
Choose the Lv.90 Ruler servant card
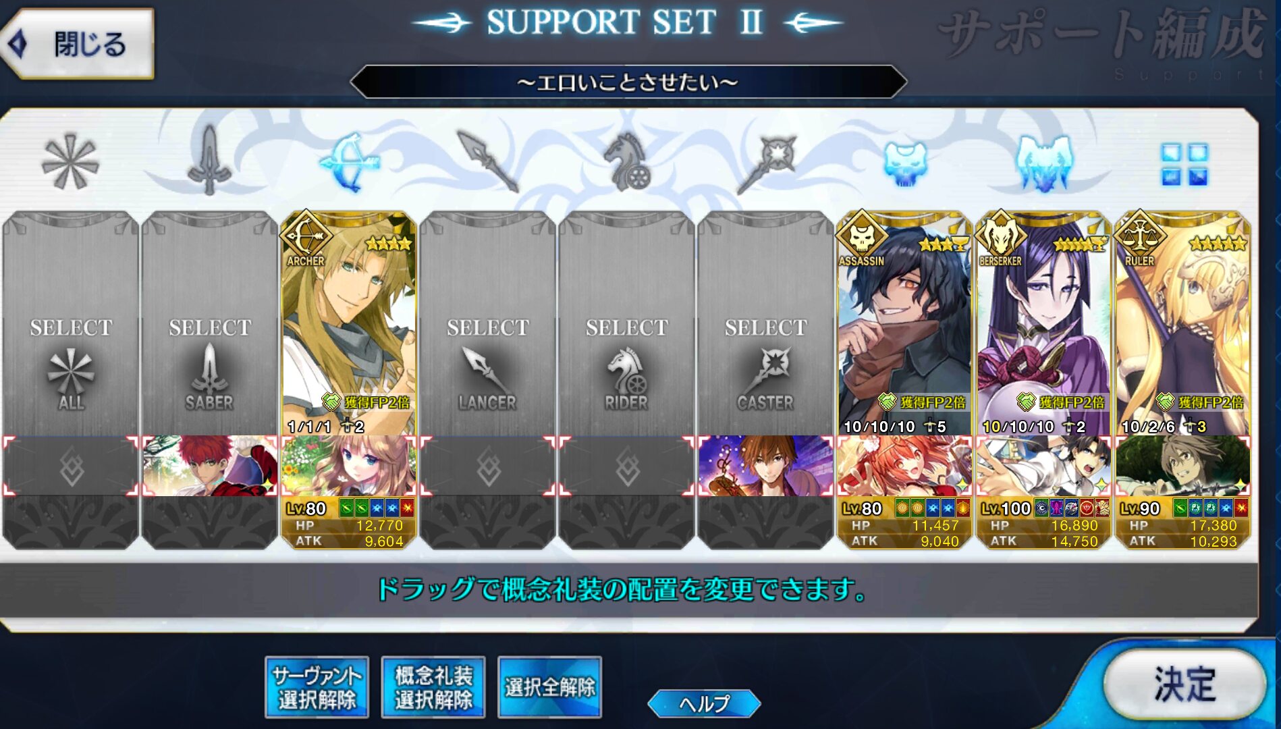1182,324
